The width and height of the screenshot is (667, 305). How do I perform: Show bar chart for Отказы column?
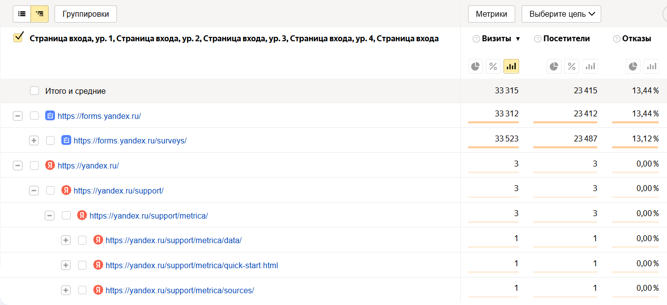(651, 66)
